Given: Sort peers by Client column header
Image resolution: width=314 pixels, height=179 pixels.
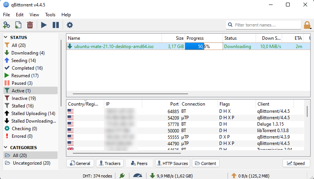Looking at the screenshot, I should click(275, 104).
